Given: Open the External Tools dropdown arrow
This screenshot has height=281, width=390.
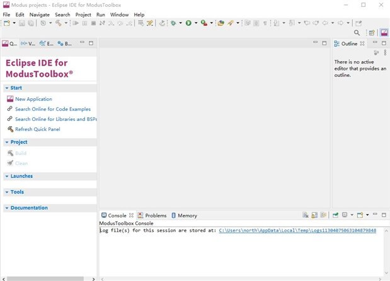Looking at the screenshot, I should 212,23.
